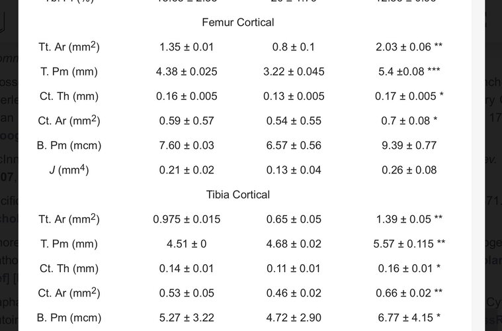Screen dimensions: 502x331
Task: Click the value 0.59 ± 0.57
Action: point(187,120)
